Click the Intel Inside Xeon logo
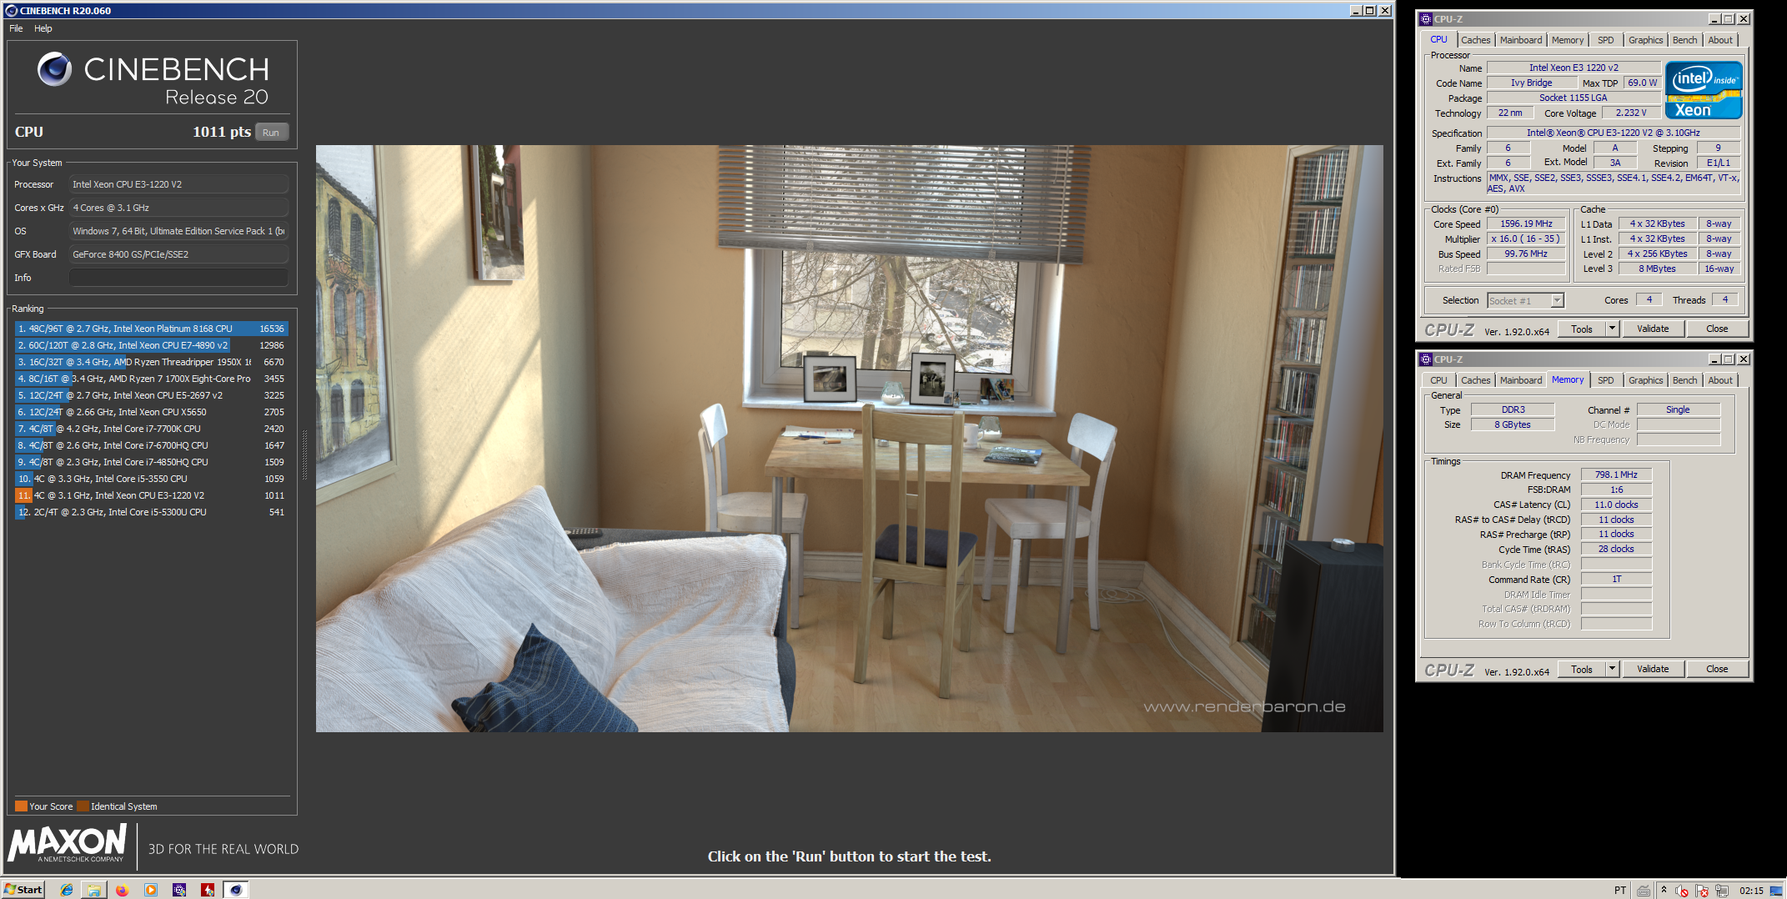The height and width of the screenshot is (899, 1787). click(1704, 90)
